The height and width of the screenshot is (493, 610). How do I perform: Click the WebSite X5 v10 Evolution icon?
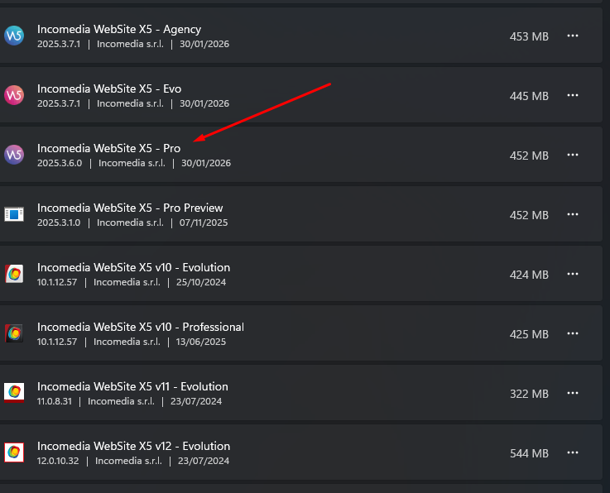[14, 274]
